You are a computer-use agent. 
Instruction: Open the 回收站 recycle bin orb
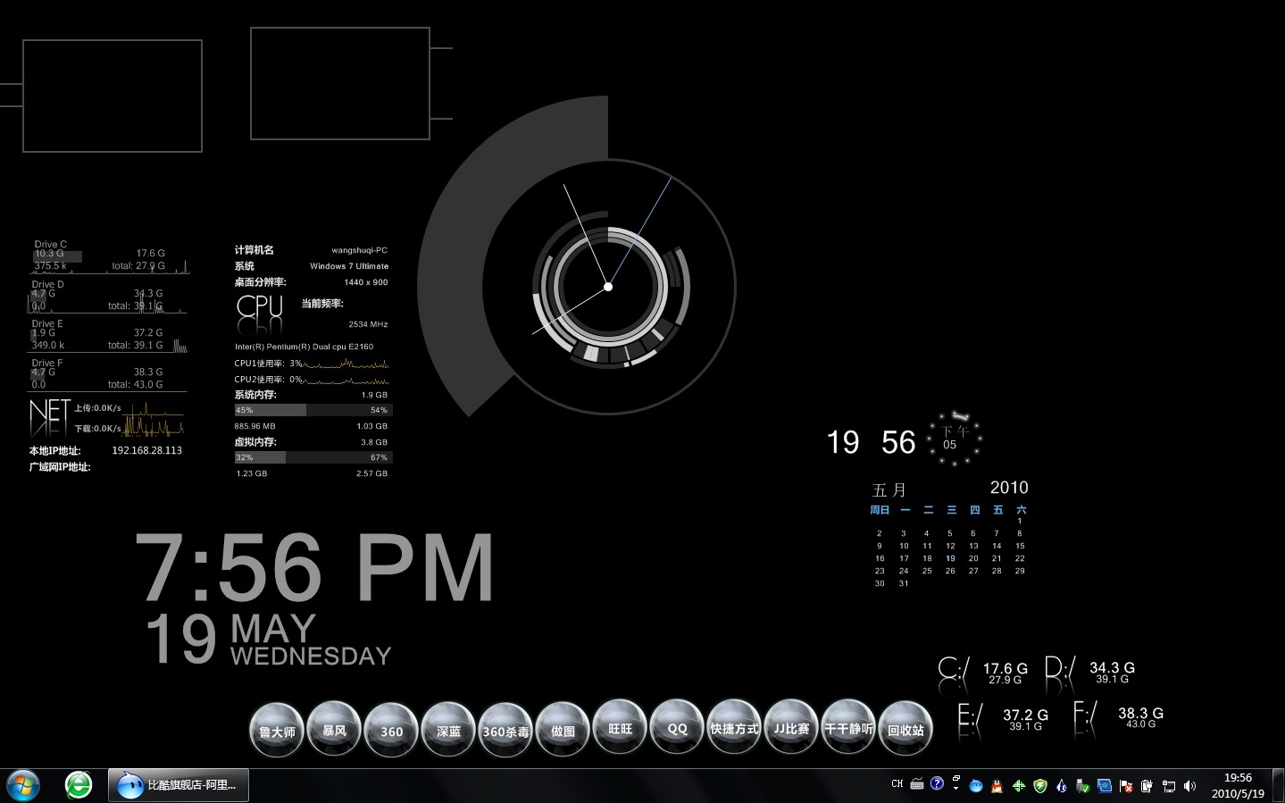(905, 729)
